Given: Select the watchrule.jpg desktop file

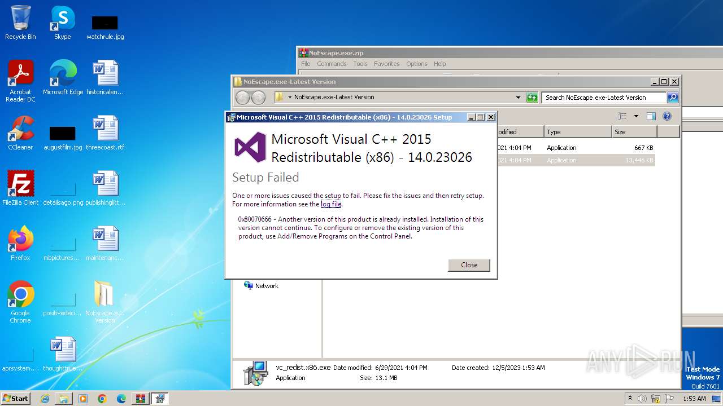Looking at the screenshot, I should pyautogui.click(x=105, y=27).
